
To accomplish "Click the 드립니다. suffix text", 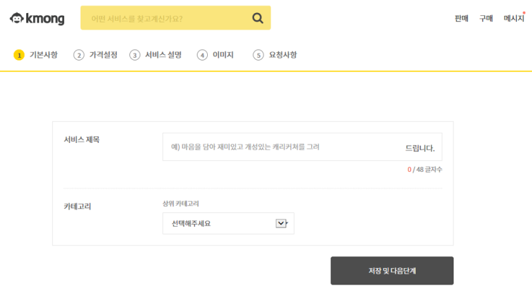I will click(420, 148).
